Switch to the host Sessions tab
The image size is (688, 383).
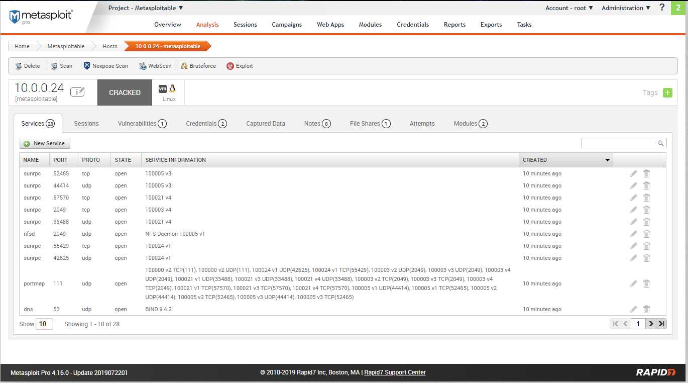tap(86, 123)
